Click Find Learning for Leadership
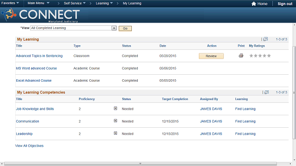 245,134
